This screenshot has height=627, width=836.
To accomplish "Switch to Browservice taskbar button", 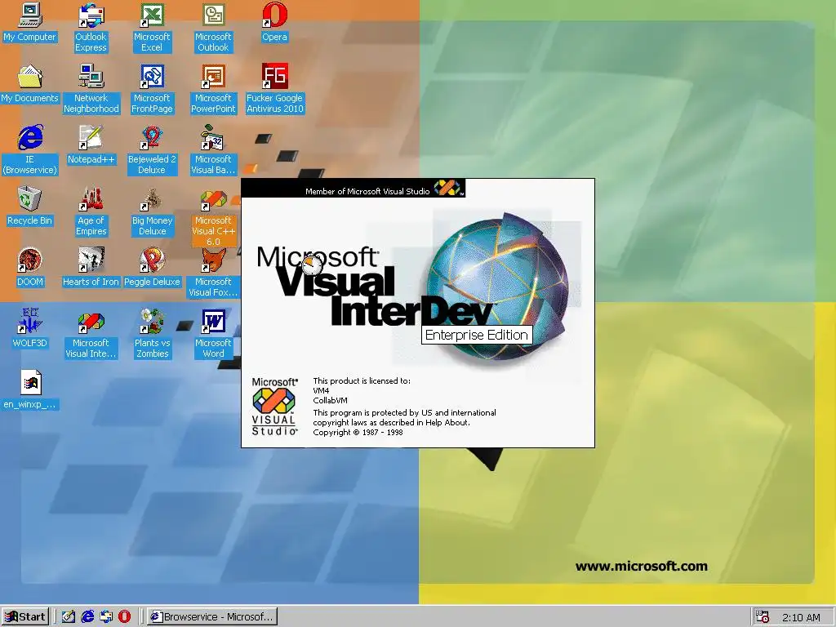I will point(211,617).
